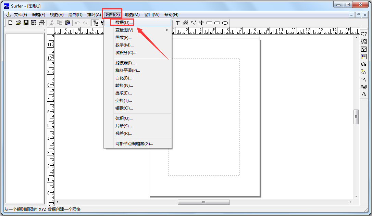Click the Image Map camera icon
This screenshot has height=216, width=372.
pyautogui.click(x=364, y=64)
